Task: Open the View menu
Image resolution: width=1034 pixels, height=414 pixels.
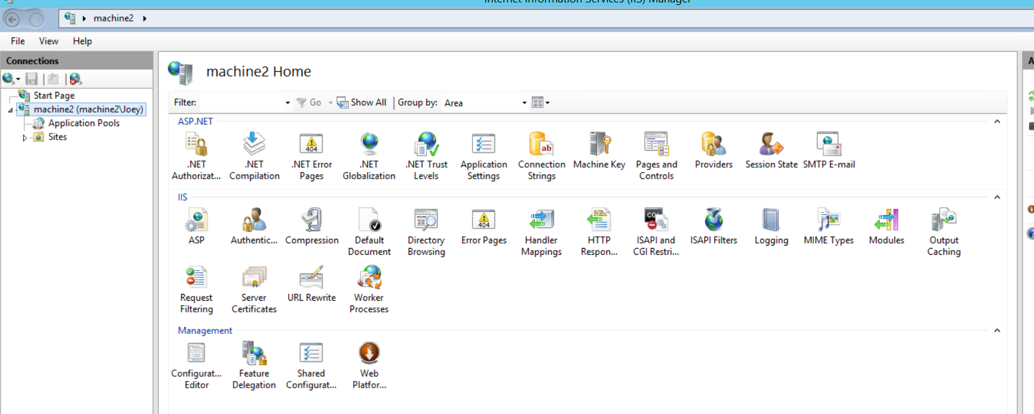Action: tap(48, 41)
